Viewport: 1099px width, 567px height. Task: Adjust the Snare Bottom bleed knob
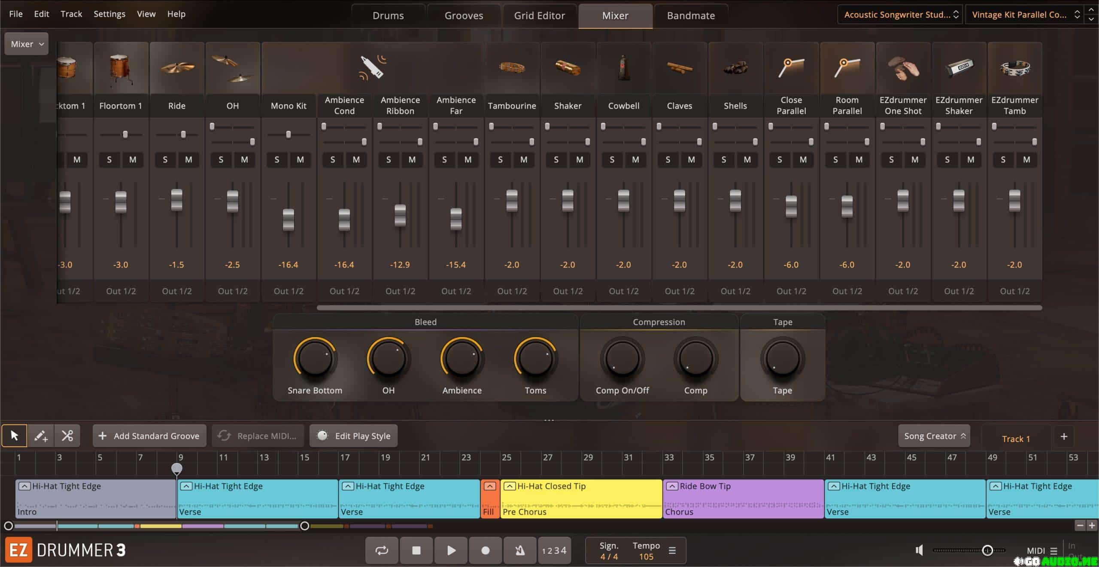[315, 359]
